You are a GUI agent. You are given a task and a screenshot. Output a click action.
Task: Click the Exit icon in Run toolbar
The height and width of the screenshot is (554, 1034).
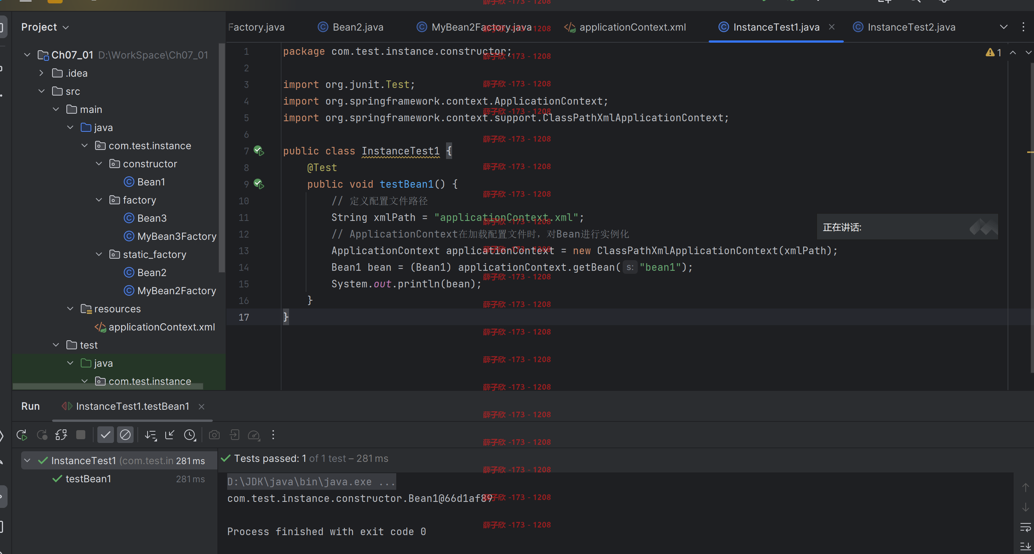[x=234, y=435]
